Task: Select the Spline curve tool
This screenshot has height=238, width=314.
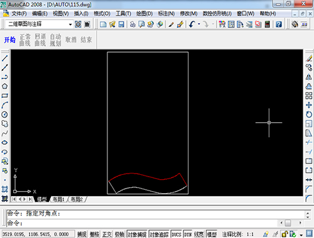Action: (x=4, y=133)
